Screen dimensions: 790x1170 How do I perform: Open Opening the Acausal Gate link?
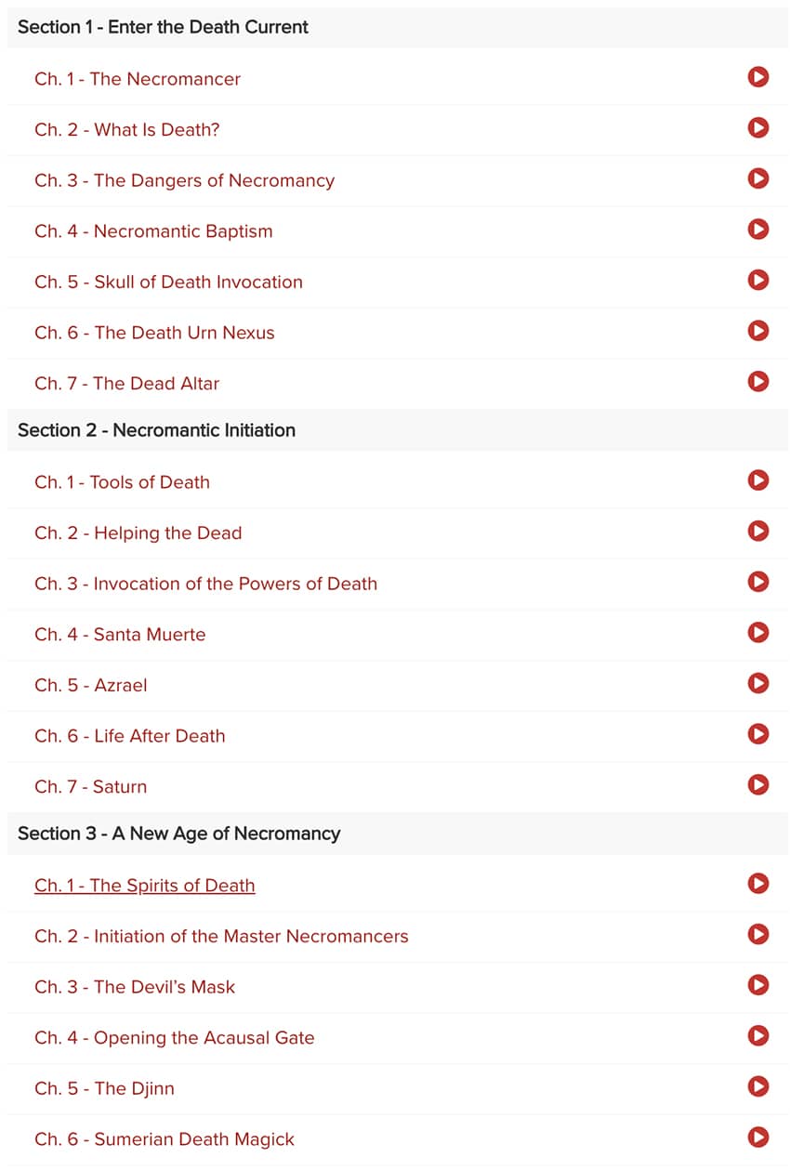[x=175, y=1038]
